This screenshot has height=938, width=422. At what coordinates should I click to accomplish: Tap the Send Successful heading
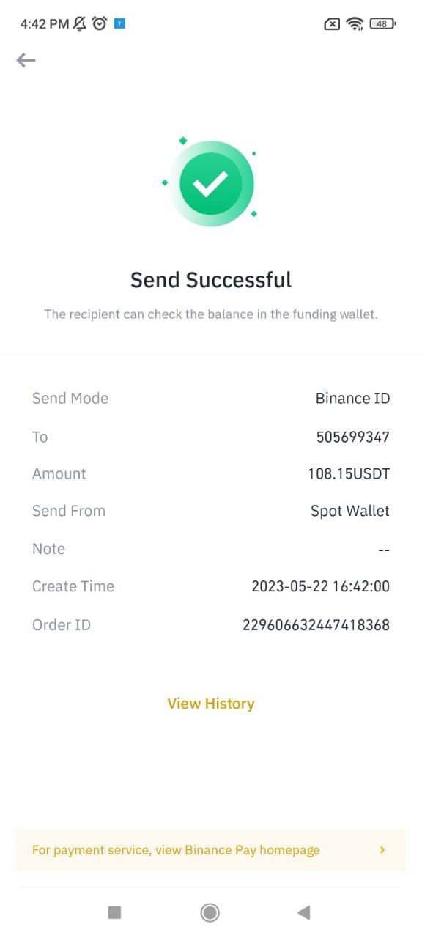[x=211, y=279]
